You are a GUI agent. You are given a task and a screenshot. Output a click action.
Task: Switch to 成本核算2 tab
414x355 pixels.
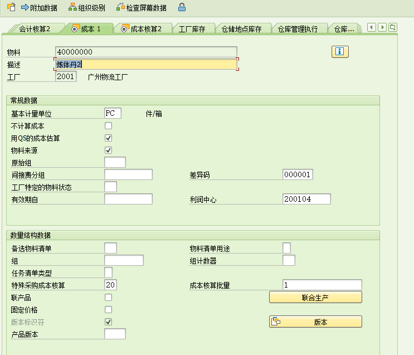click(142, 29)
